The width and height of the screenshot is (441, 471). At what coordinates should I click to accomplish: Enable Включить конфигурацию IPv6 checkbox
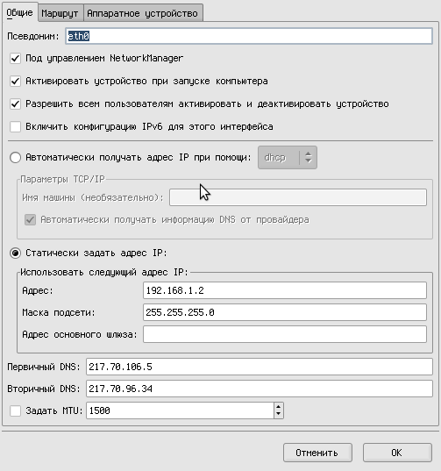pos(15,127)
